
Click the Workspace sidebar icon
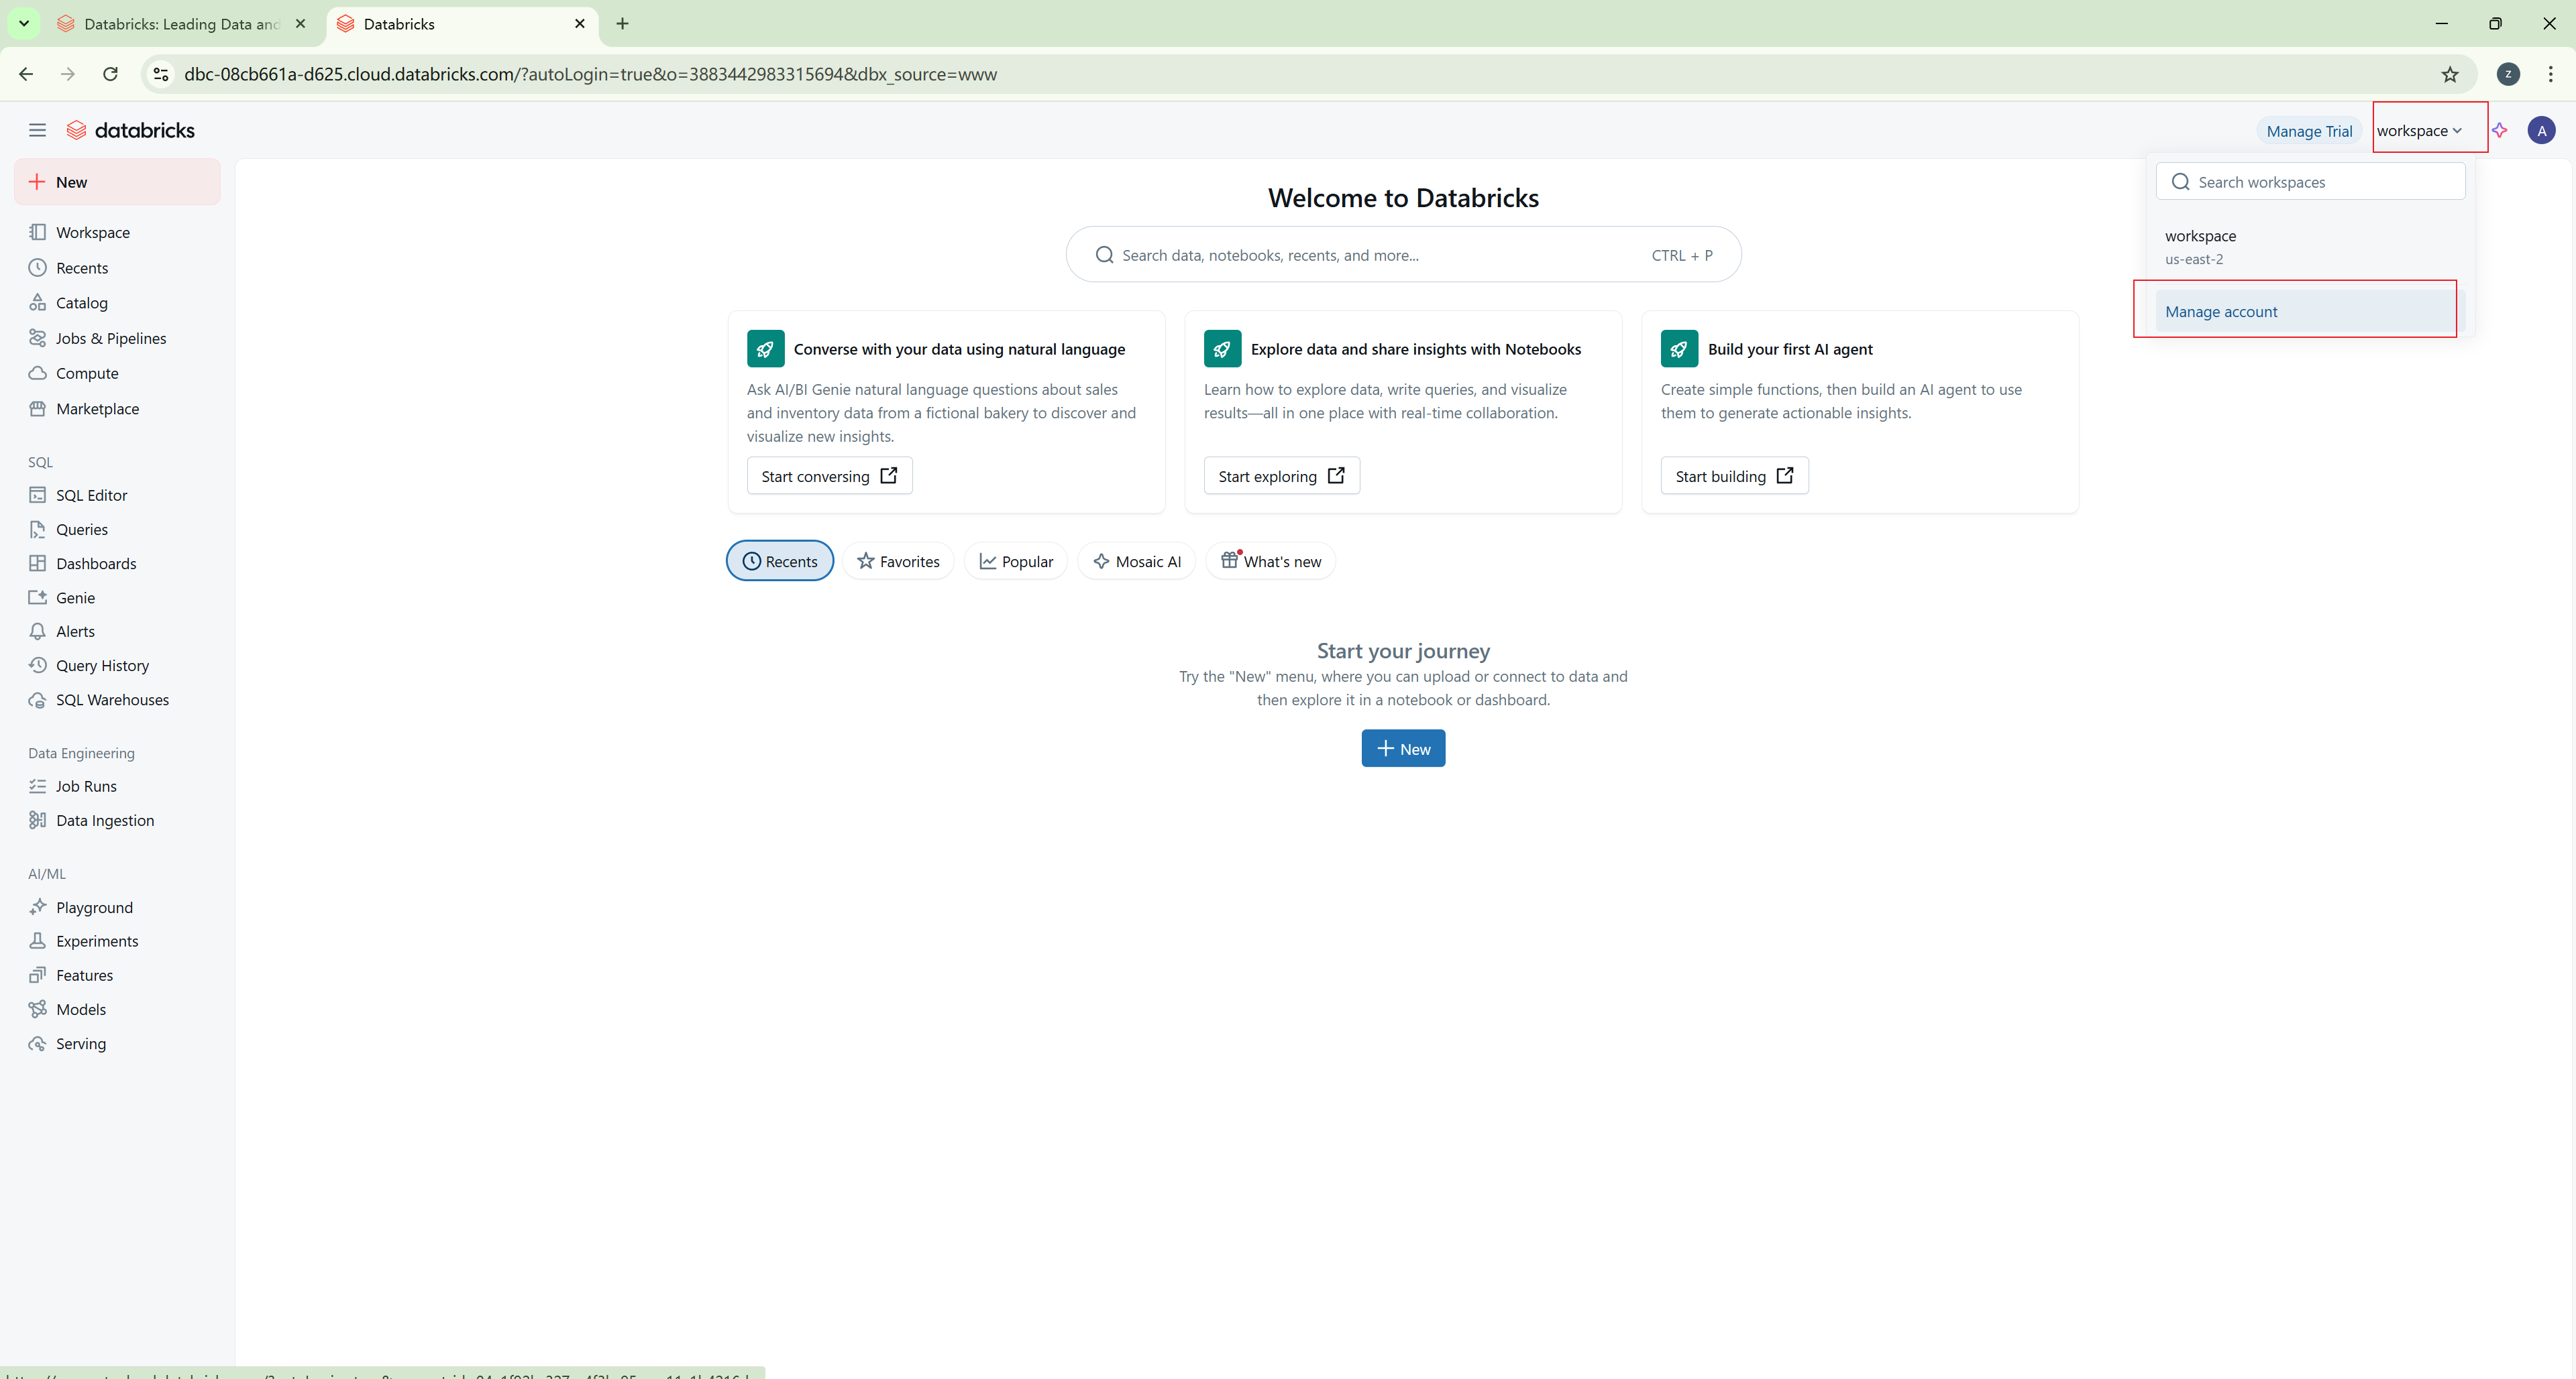[x=38, y=232]
